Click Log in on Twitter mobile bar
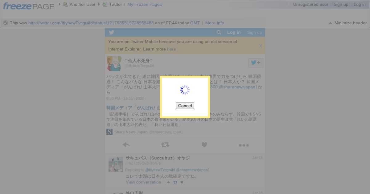370x194 pixels. (x=234, y=32)
